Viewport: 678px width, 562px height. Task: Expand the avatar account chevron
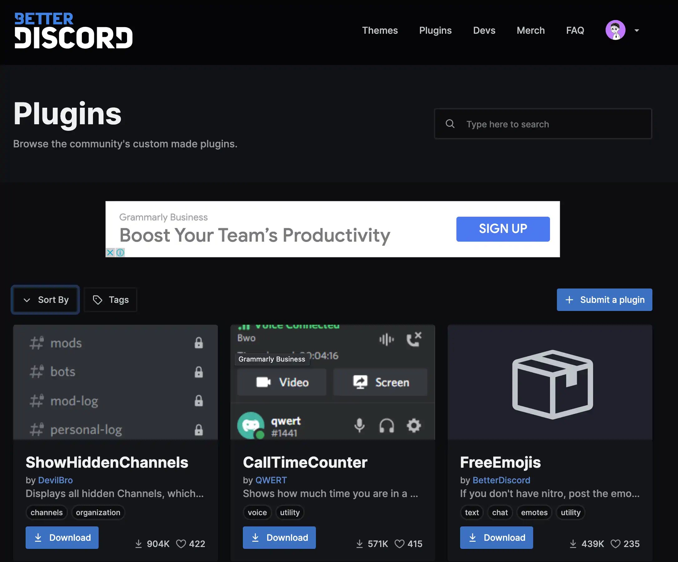pyautogui.click(x=637, y=30)
